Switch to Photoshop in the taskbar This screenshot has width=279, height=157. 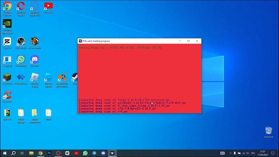tap(49, 153)
